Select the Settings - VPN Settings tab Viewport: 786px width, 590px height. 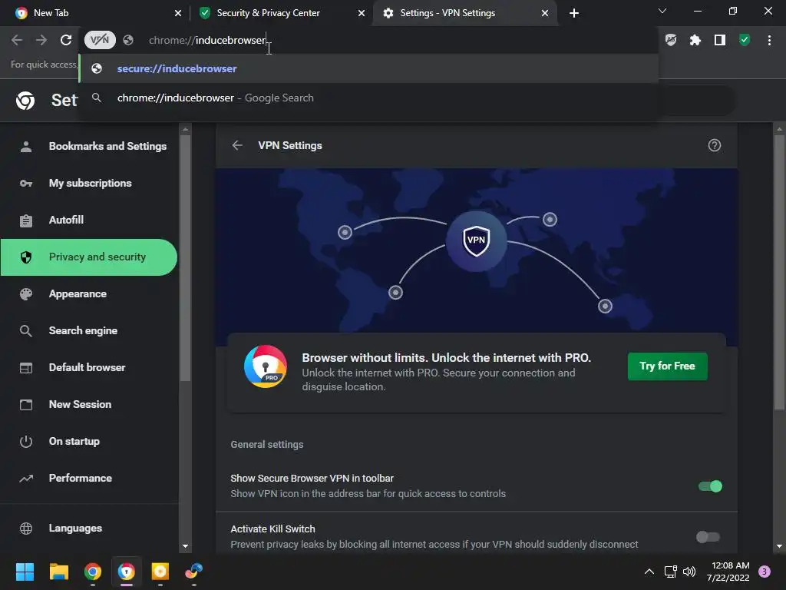(x=464, y=13)
